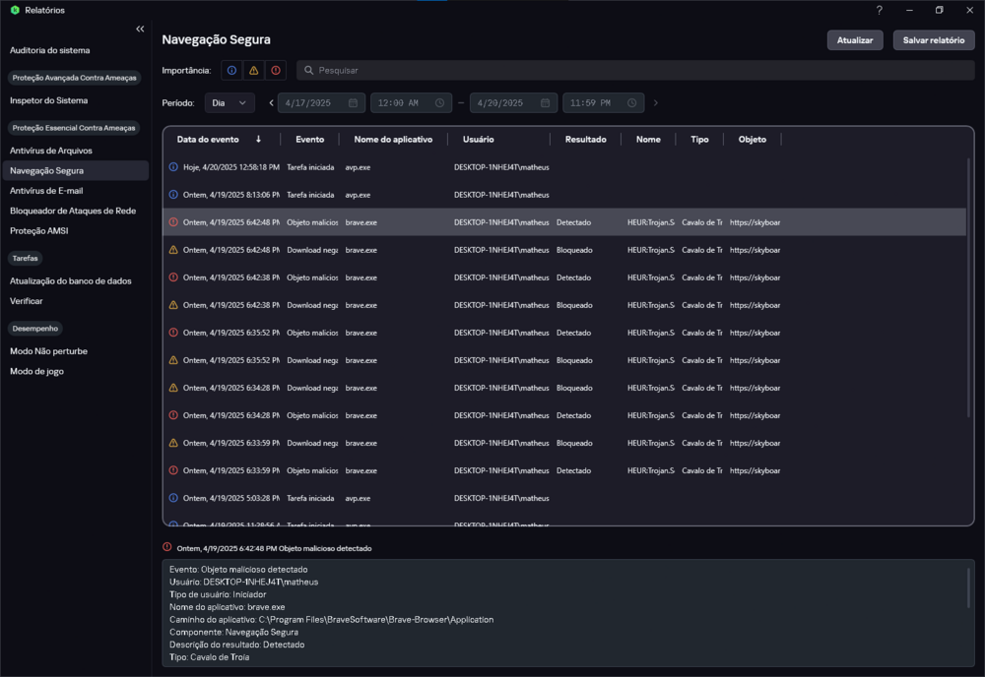985x677 pixels.
Task: Click the clock icon in the 12:00 AM field
Action: (x=439, y=103)
